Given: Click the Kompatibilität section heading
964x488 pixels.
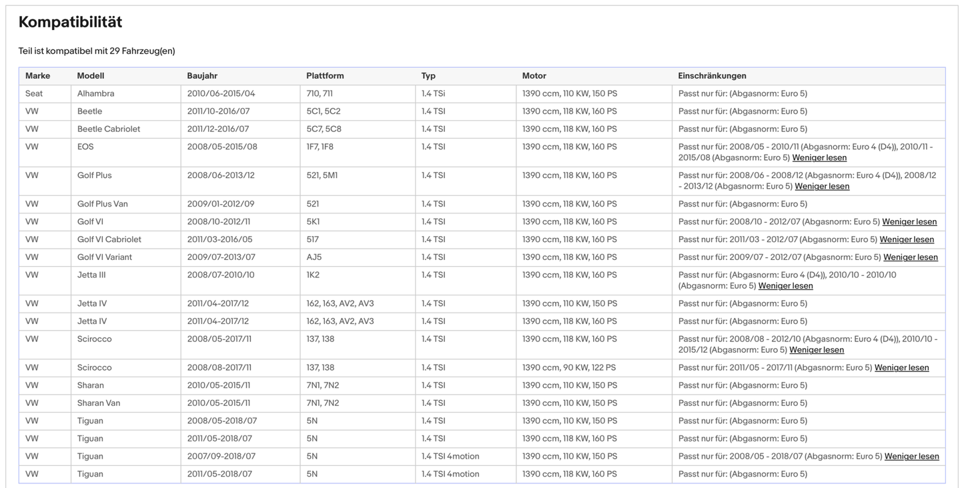Looking at the screenshot, I should click(x=70, y=22).
